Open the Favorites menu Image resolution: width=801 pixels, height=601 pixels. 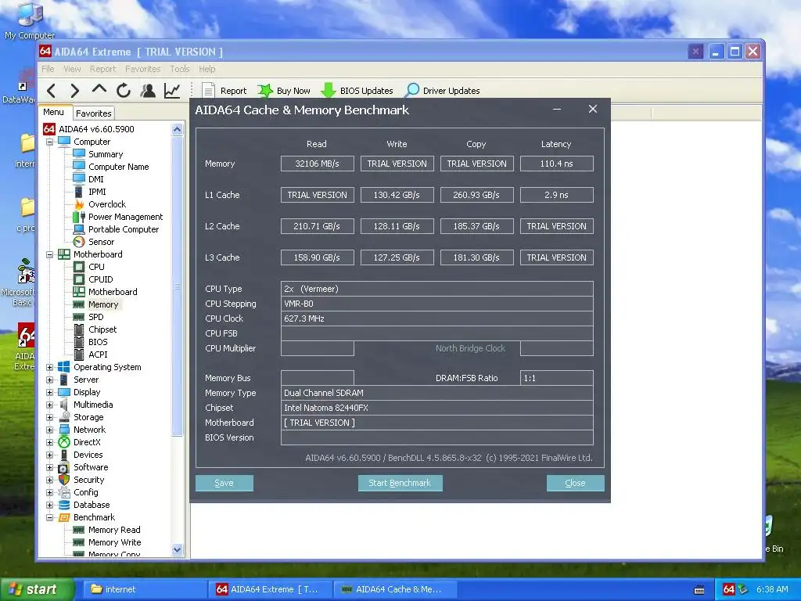coord(142,69)
